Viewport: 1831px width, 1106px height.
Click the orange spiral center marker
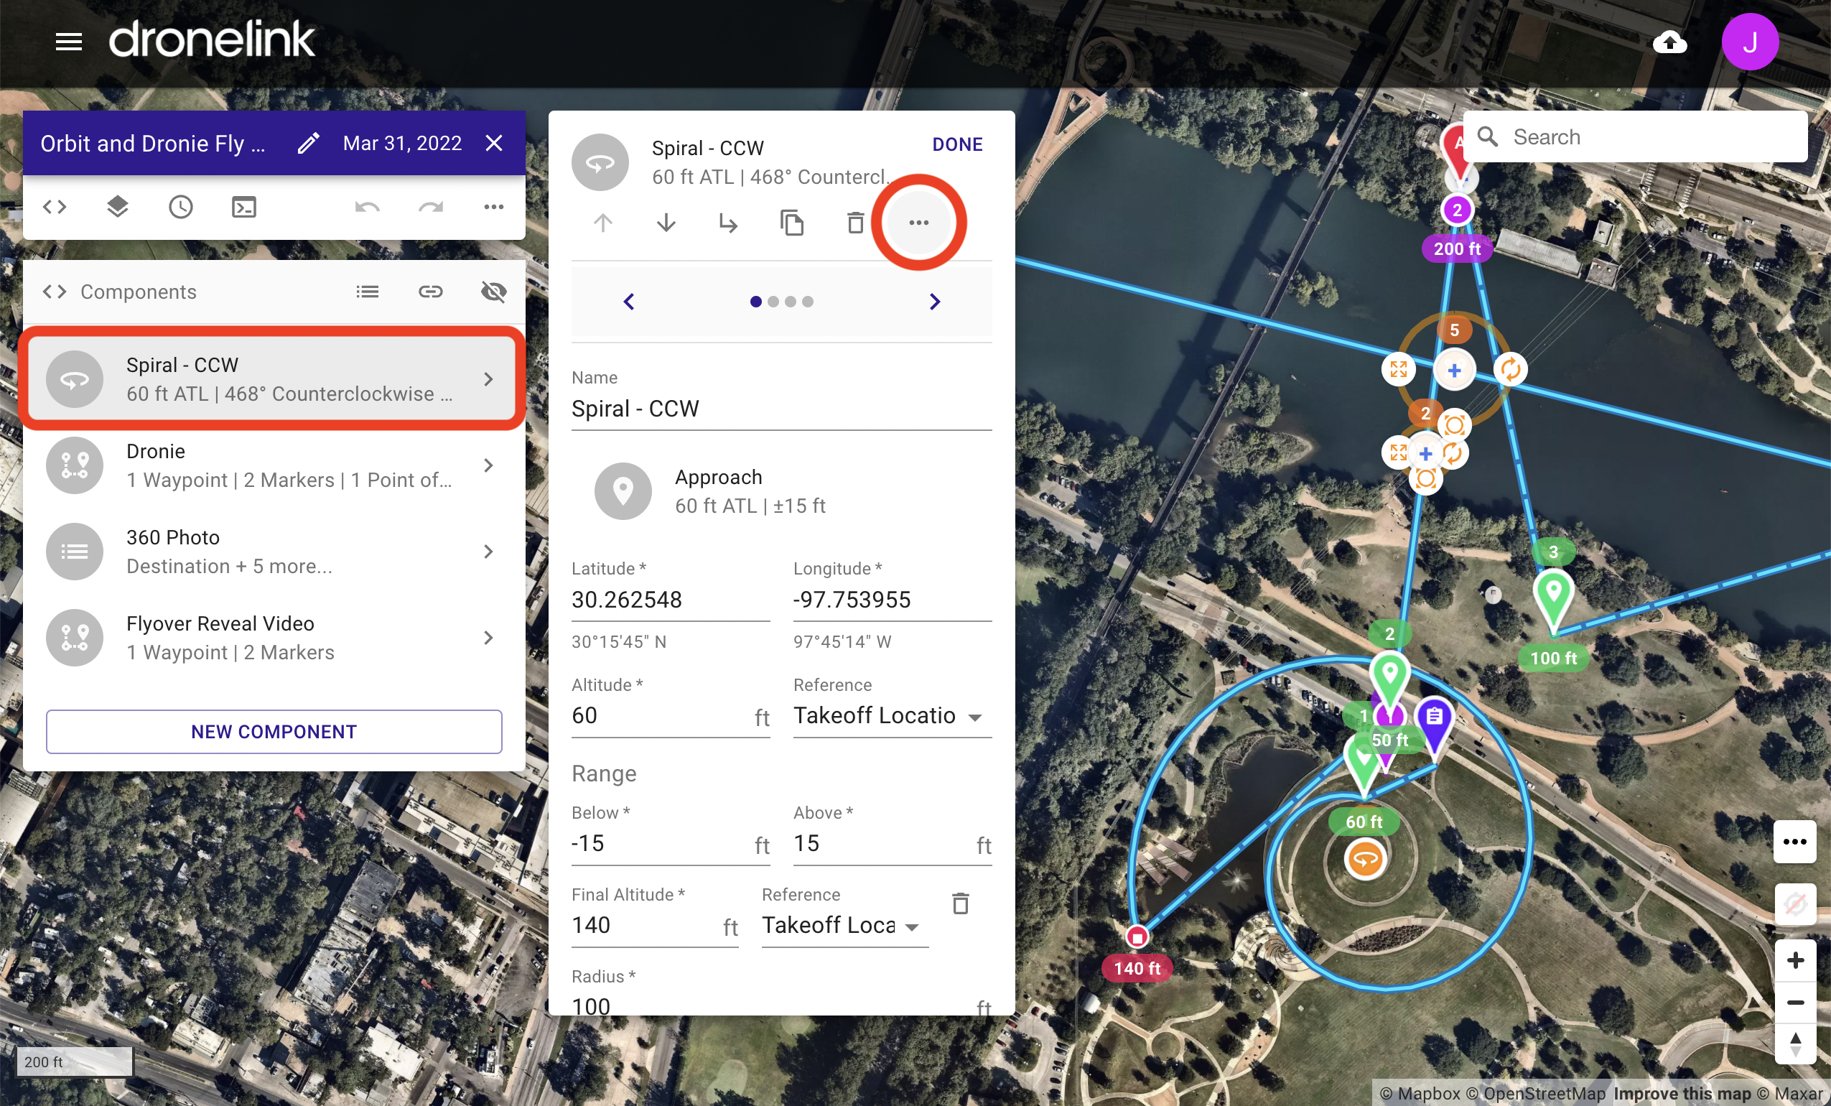pos(1364,860)
